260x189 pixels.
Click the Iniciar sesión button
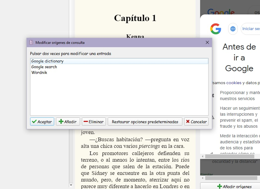(251, 29)
